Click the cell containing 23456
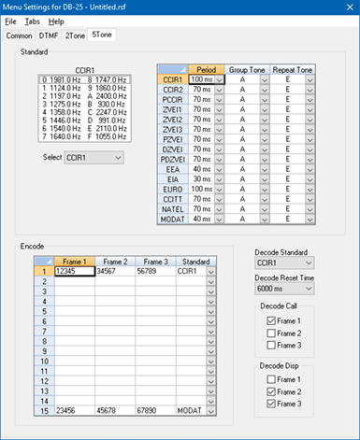Screen dimensions: 360x440 coord(75,411)
